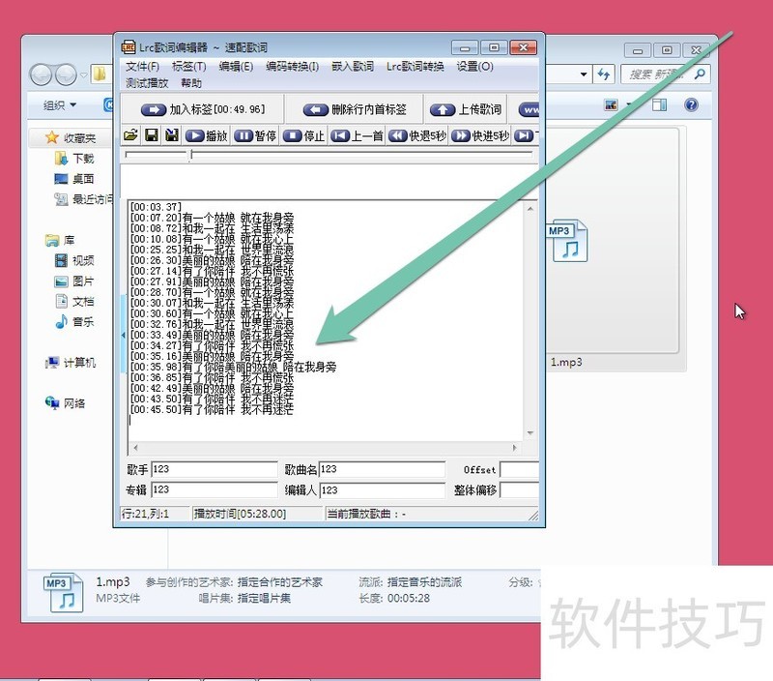Click the lyric line at [00:35.98]
Screen dimensions: 773x681
tap(233, 367)
